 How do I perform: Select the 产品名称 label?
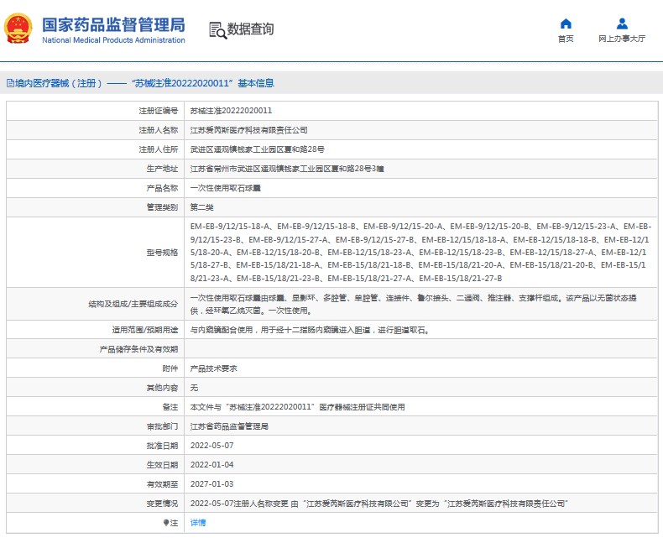tap(162, 188)
